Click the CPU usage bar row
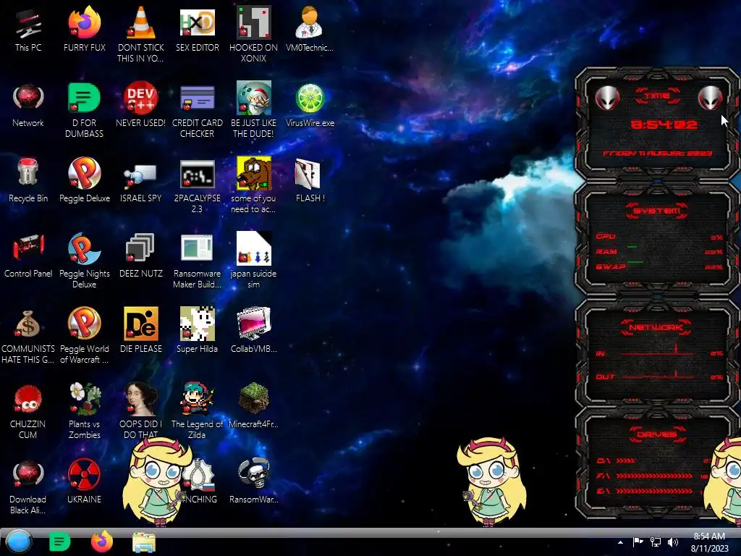The height and width of the screenshot is (556, 741). pos(659,237)
